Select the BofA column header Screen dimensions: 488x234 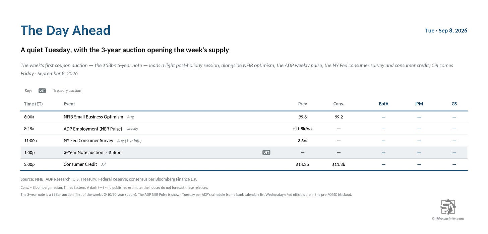[383, 104]
